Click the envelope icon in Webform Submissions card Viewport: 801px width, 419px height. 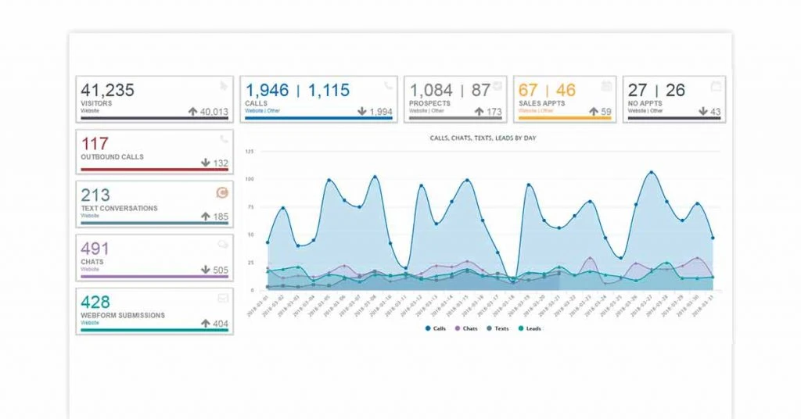point(223,298)
